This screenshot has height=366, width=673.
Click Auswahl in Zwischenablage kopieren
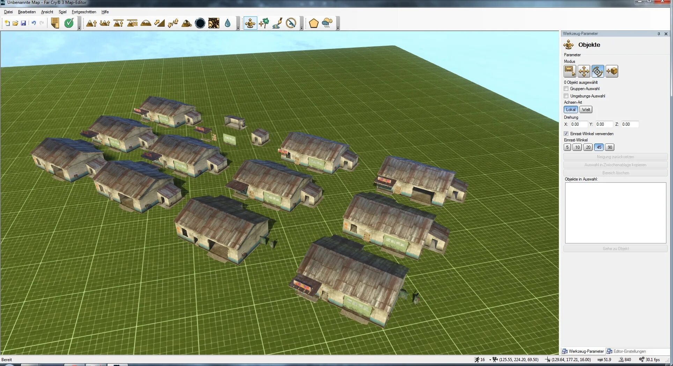point(615,165)
